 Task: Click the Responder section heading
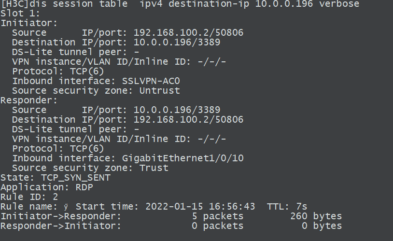click(29, 100)
